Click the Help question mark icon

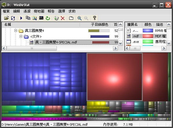click(95, 18)
